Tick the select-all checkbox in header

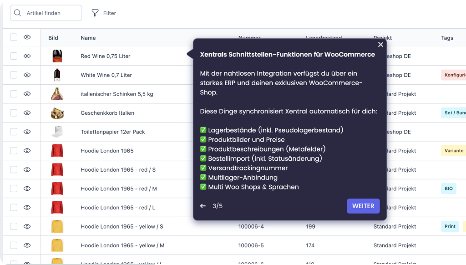(14, 37)
